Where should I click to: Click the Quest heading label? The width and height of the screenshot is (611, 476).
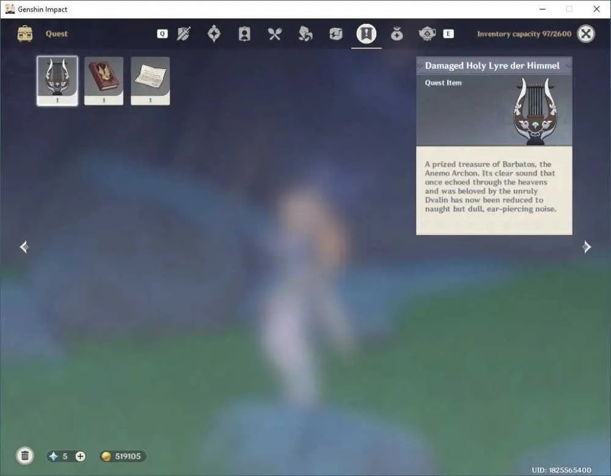(56, 34)
